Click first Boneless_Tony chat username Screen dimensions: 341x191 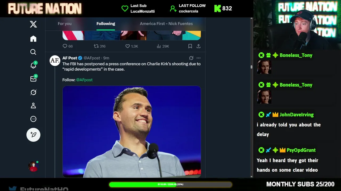296,55
